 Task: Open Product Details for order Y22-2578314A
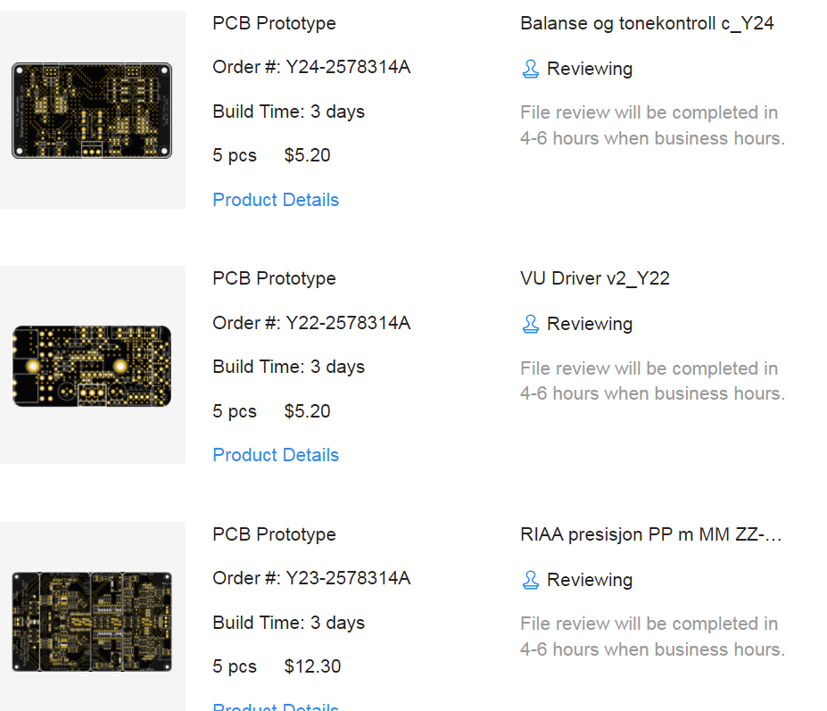(276, 455)
